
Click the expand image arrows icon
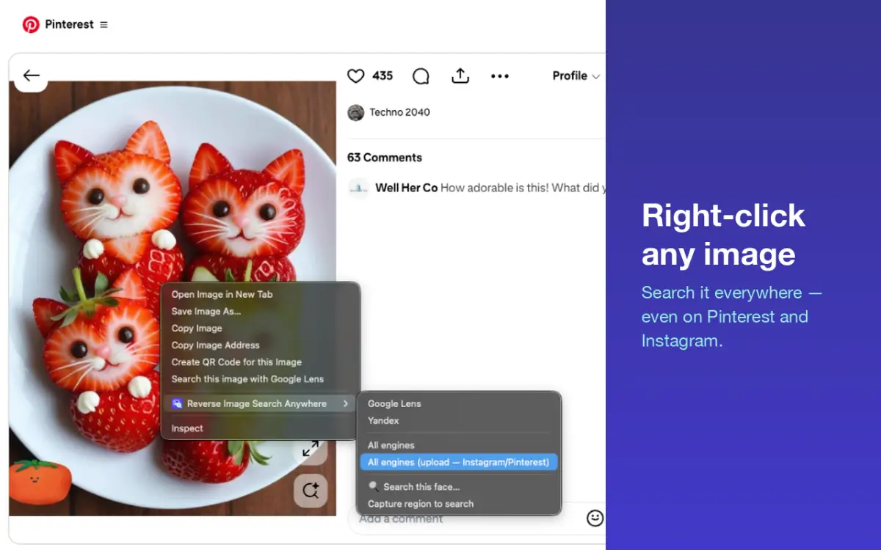pos(311,447)
